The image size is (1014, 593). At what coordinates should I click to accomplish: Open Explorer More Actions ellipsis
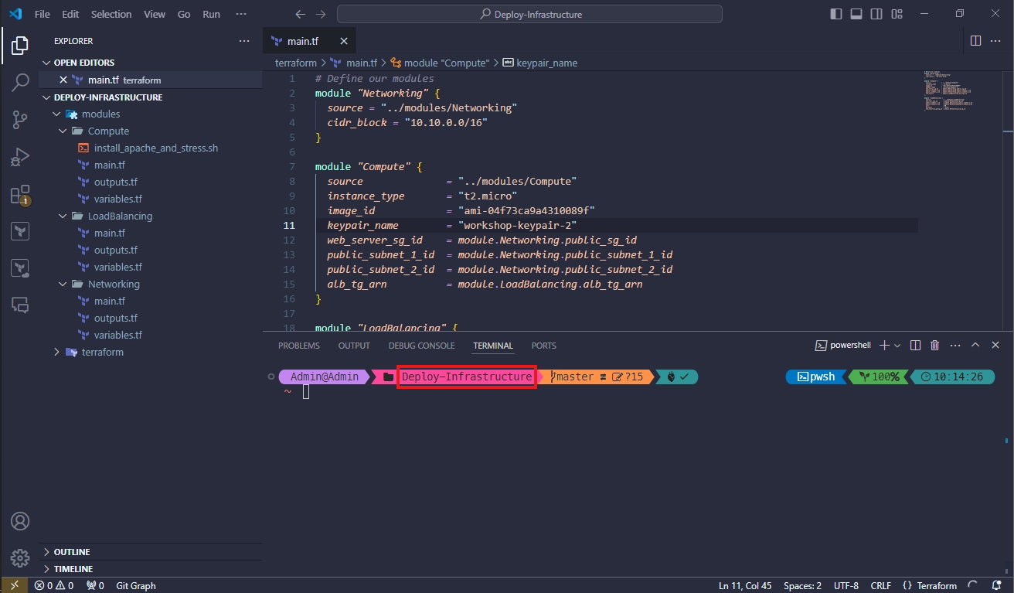244,41
